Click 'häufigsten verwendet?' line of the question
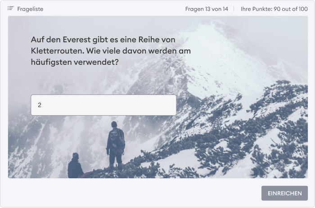Viewport: 315px width, 208px height. pos(75,62)
